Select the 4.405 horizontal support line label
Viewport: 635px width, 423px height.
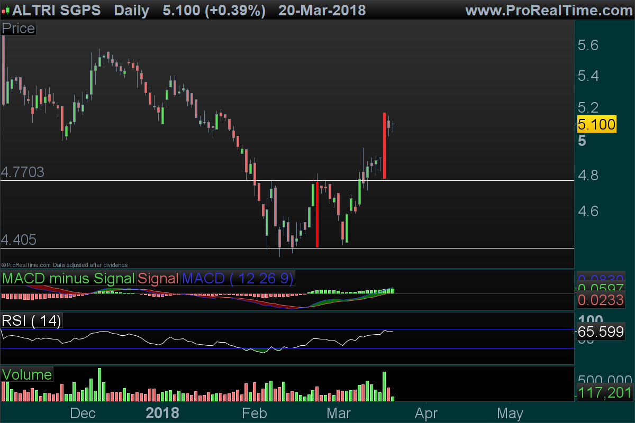click(19, 240)
